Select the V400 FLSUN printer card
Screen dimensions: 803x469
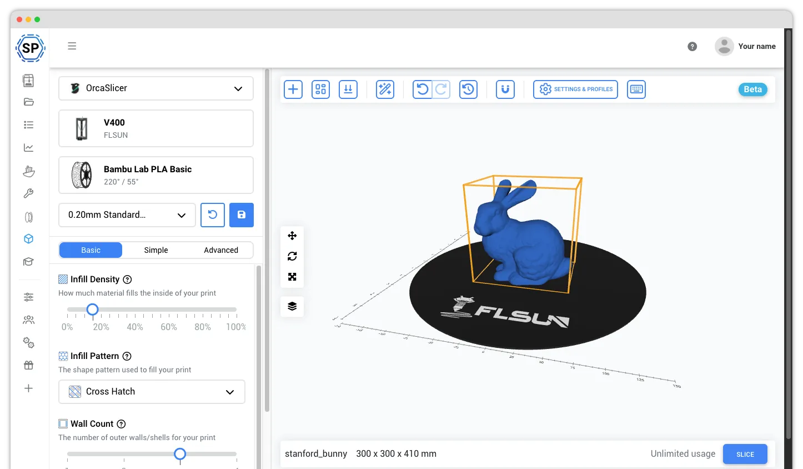[x=156, y=128]
